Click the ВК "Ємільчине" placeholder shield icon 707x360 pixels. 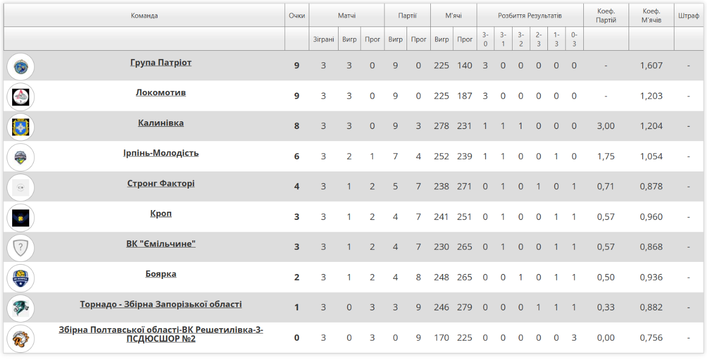[20, 248]
